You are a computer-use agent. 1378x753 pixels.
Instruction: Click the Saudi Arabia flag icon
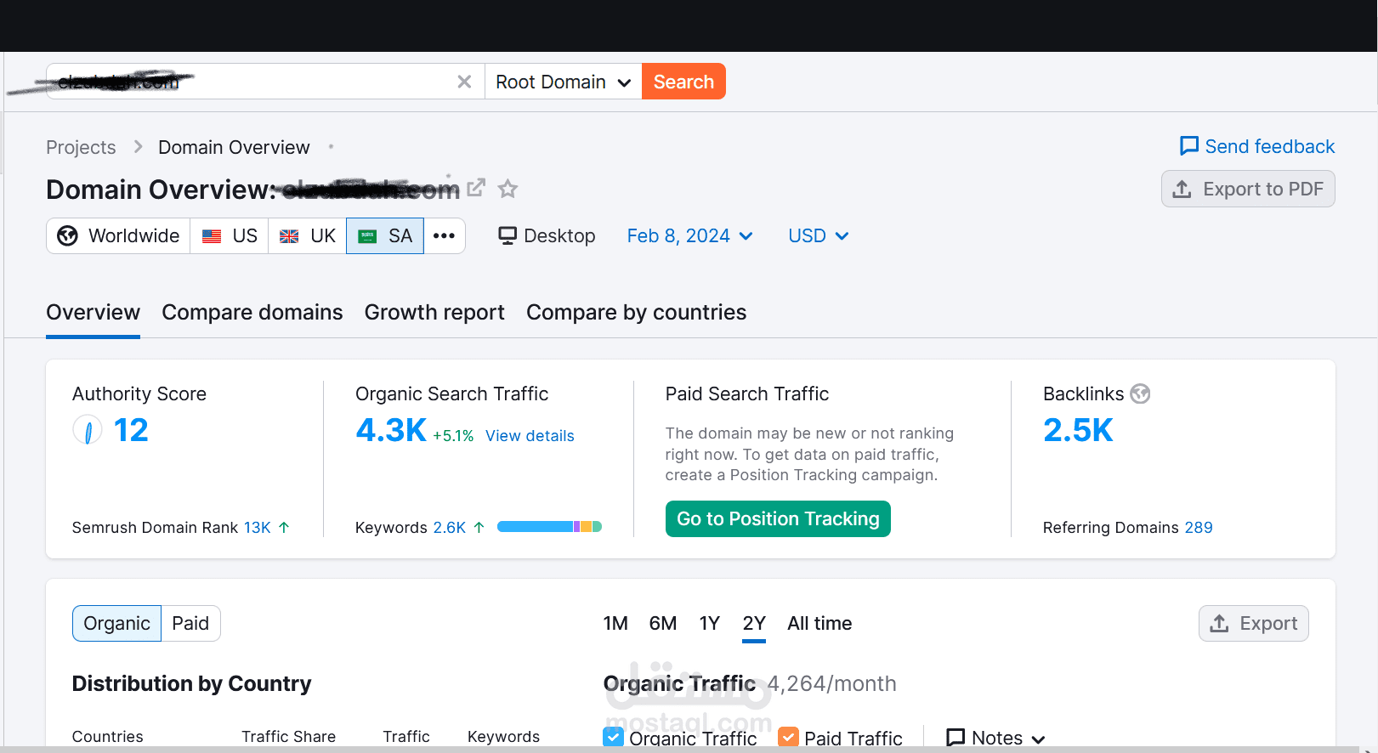[x=367, y=236]
